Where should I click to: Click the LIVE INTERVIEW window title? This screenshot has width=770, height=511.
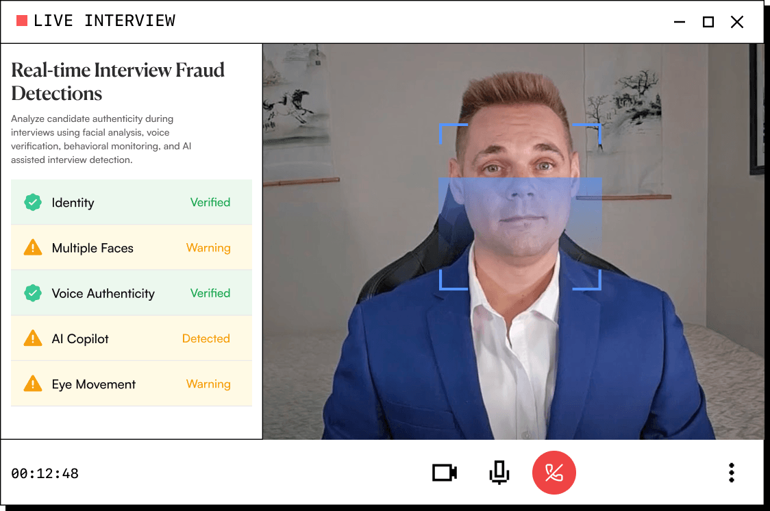(x=104, y=21)
